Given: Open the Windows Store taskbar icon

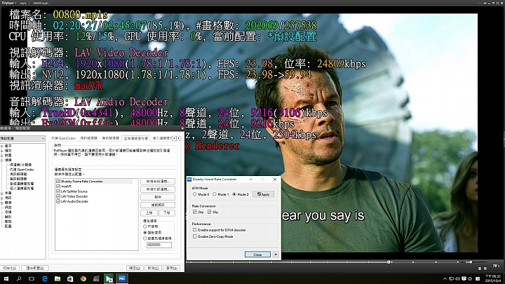Looking at the screenshot, I should click(70, 279).
